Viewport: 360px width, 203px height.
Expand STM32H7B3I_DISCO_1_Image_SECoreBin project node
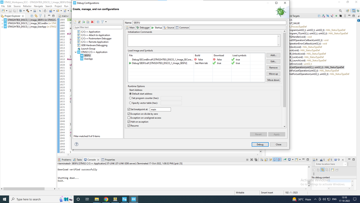pyautogui.click(x=2, y=23)
